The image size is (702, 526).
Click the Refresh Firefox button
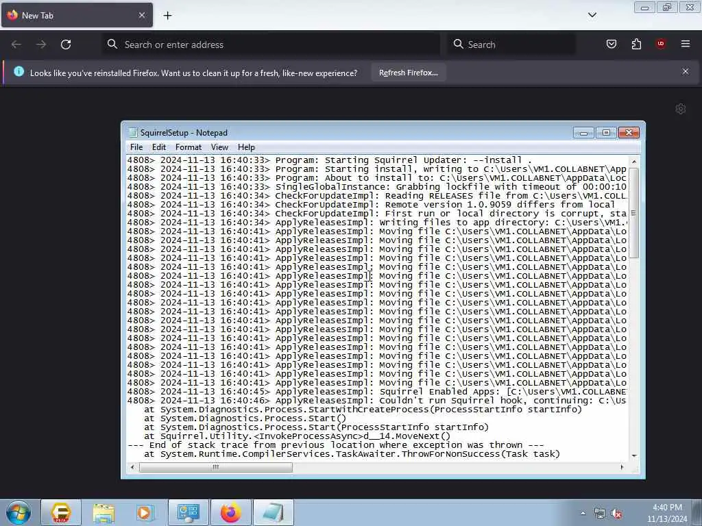point(409,73)
